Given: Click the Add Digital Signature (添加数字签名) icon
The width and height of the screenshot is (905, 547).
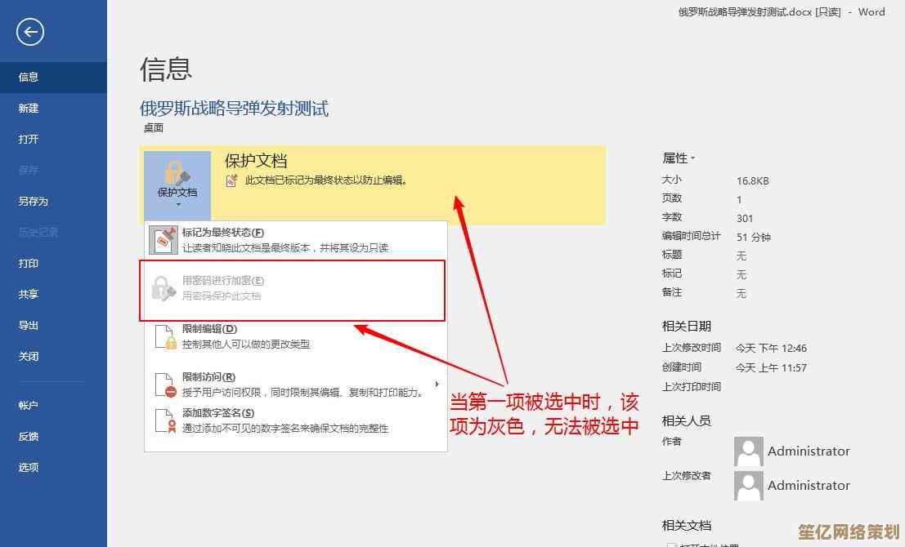Looking at the screenshot, I should coord(165,420).
